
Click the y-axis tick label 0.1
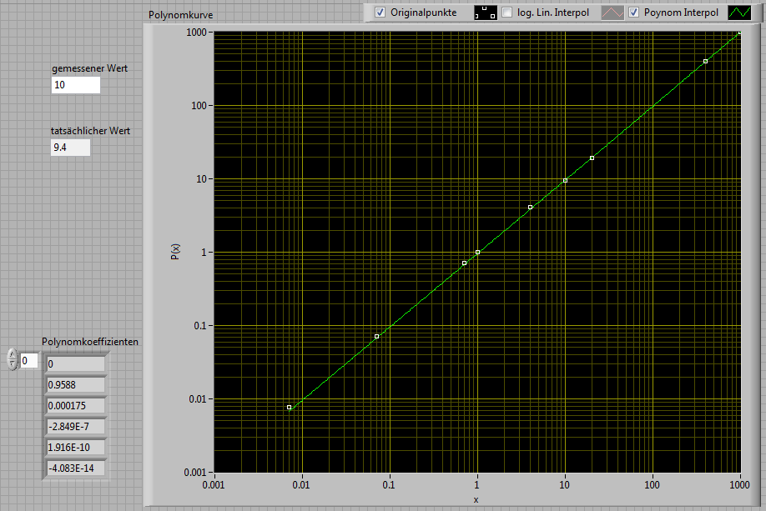[x=200, y=326]
